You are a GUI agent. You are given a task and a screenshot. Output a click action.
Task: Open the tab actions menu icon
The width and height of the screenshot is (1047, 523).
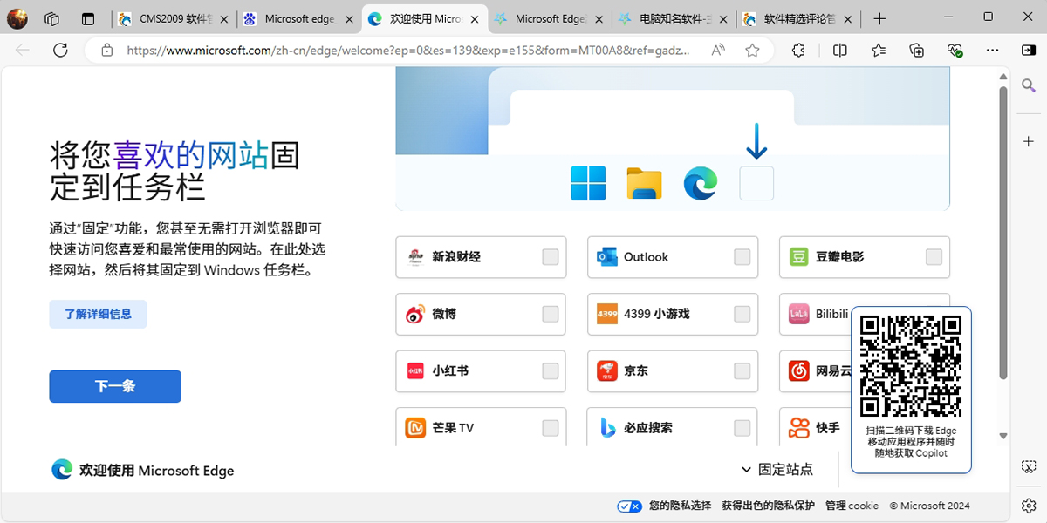pyautogui.click(x=87, y=18)
